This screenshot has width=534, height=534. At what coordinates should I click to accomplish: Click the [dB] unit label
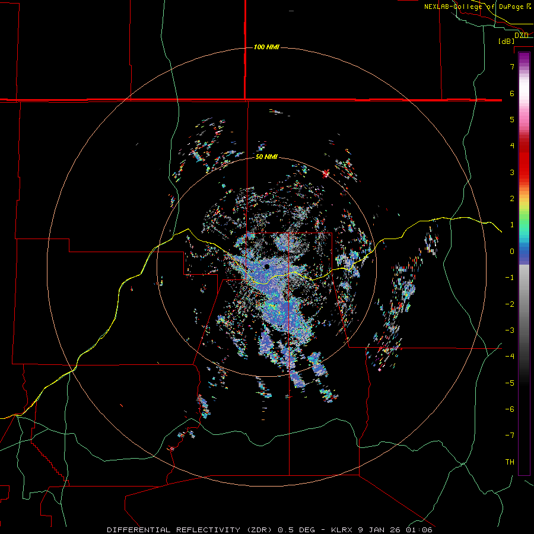pyautogui.click(x=507, y=41)
